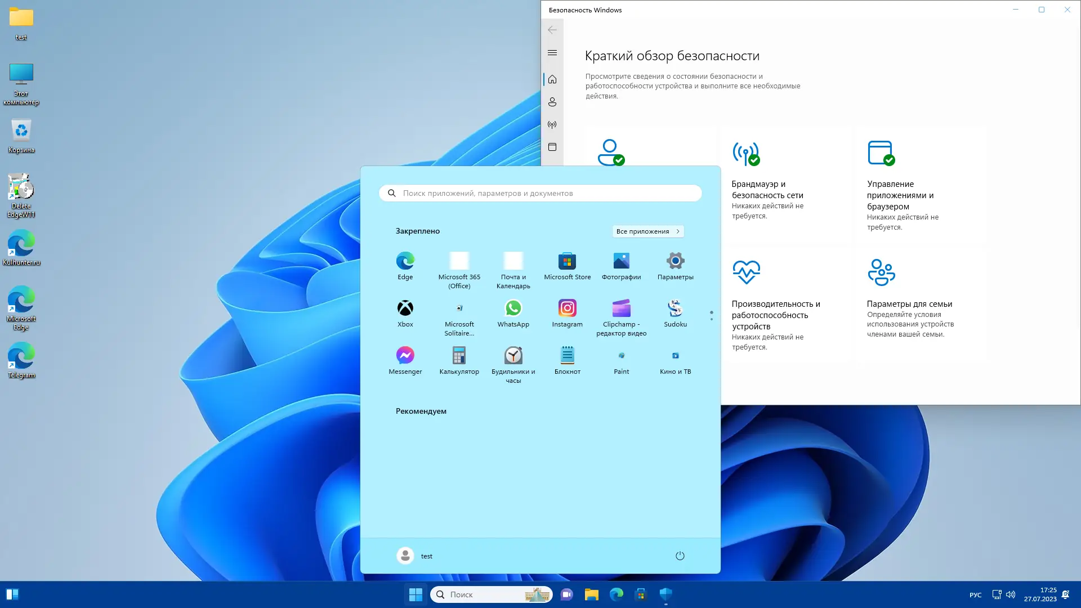
Task: Go to next pinned apps page dot
Action: pyautogui.click(x=712, y=319)
